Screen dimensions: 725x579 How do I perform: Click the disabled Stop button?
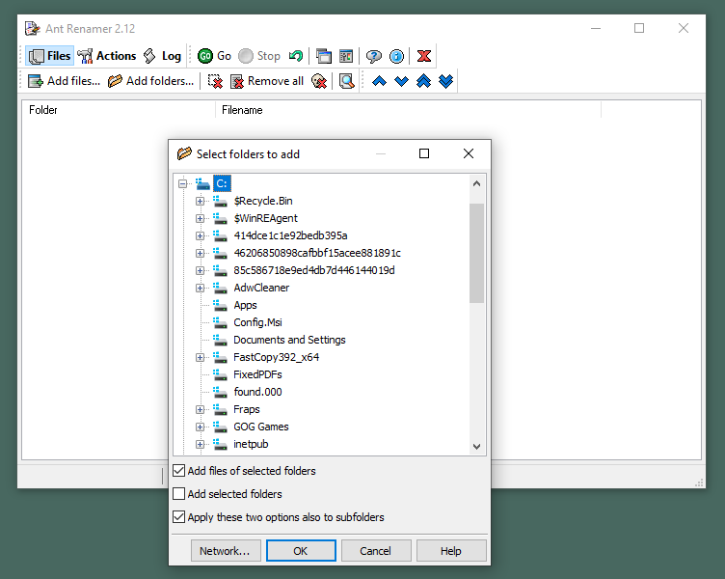[259, 56]
